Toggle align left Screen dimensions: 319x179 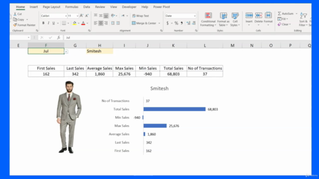(x=95, y=23)
